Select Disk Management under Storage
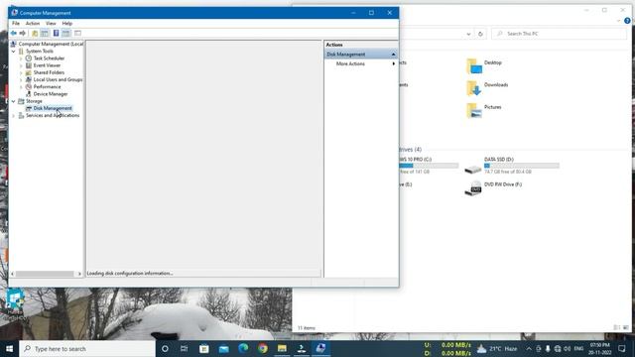Screen dimensions: 635x357 pyautogui.click(x=53, y=108)
